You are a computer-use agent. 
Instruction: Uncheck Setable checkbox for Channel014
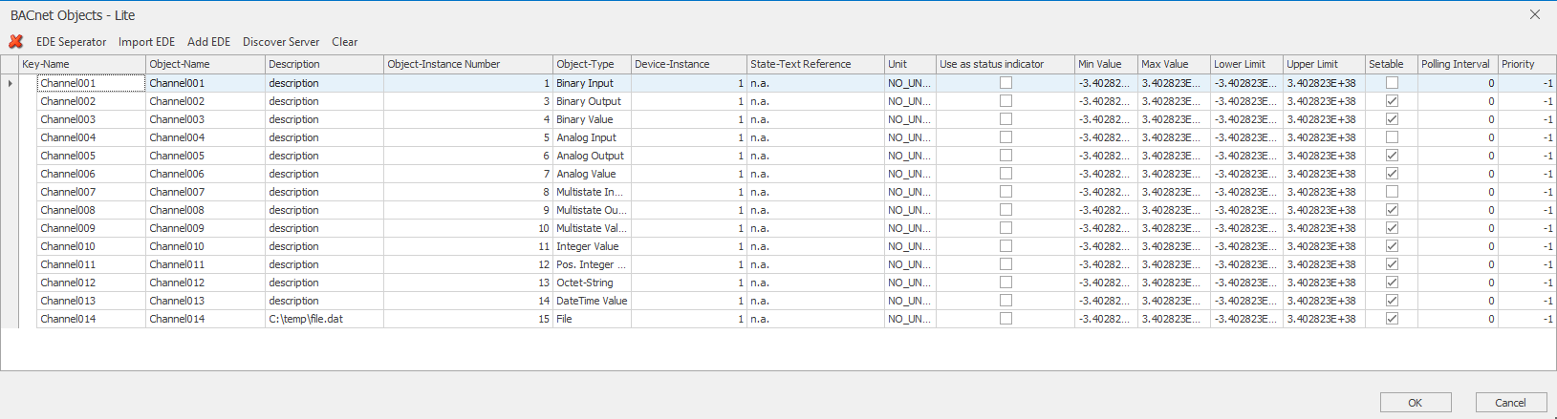[1392, 319]
